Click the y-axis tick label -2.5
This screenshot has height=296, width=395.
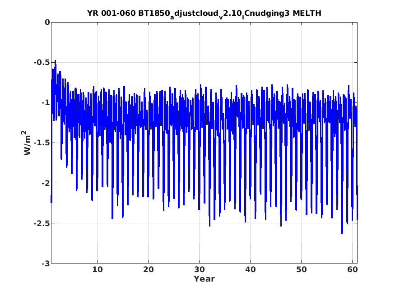coord(42,223)
